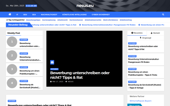170x106 pixels.
Task: Select the Karrierechancen tag
Action: pos(76,20)
